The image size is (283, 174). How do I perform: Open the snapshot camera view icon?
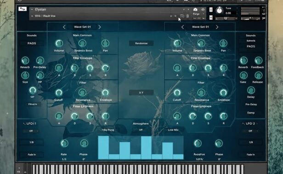point(195,9)
